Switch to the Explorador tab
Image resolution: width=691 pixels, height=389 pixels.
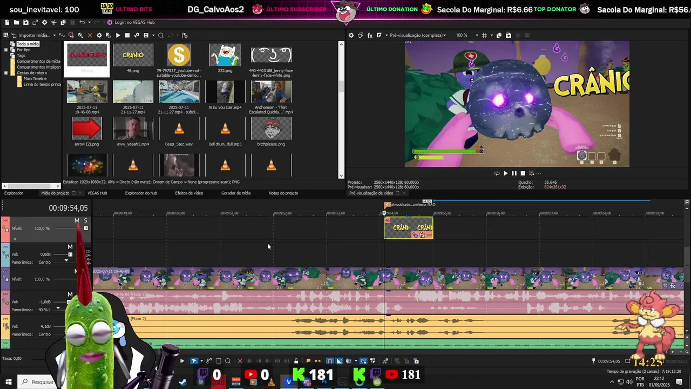(x=13, y=193)
